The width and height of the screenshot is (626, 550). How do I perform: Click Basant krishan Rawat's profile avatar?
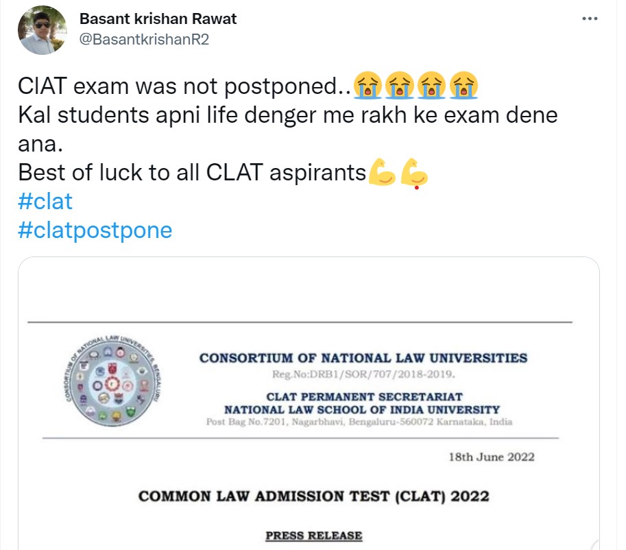[x=43, y=30]
